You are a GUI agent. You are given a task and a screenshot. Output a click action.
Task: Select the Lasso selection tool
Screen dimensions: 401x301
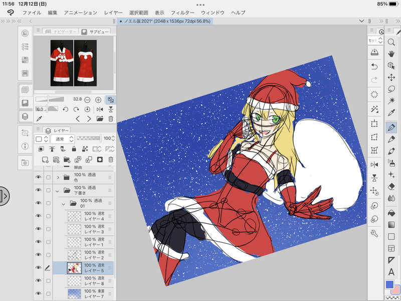[x=391, y=90]
